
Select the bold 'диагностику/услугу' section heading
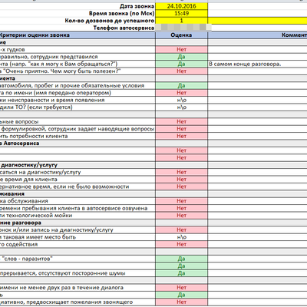(78, 165)
